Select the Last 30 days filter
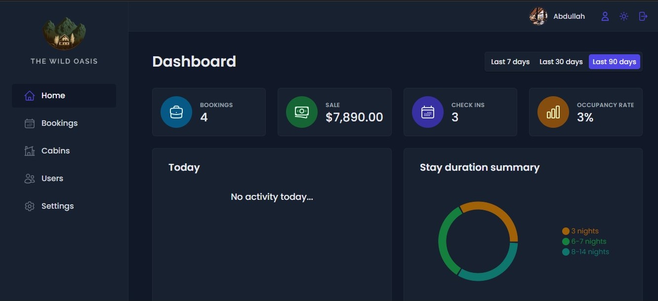The image size is (658, 301). point(561,62)
